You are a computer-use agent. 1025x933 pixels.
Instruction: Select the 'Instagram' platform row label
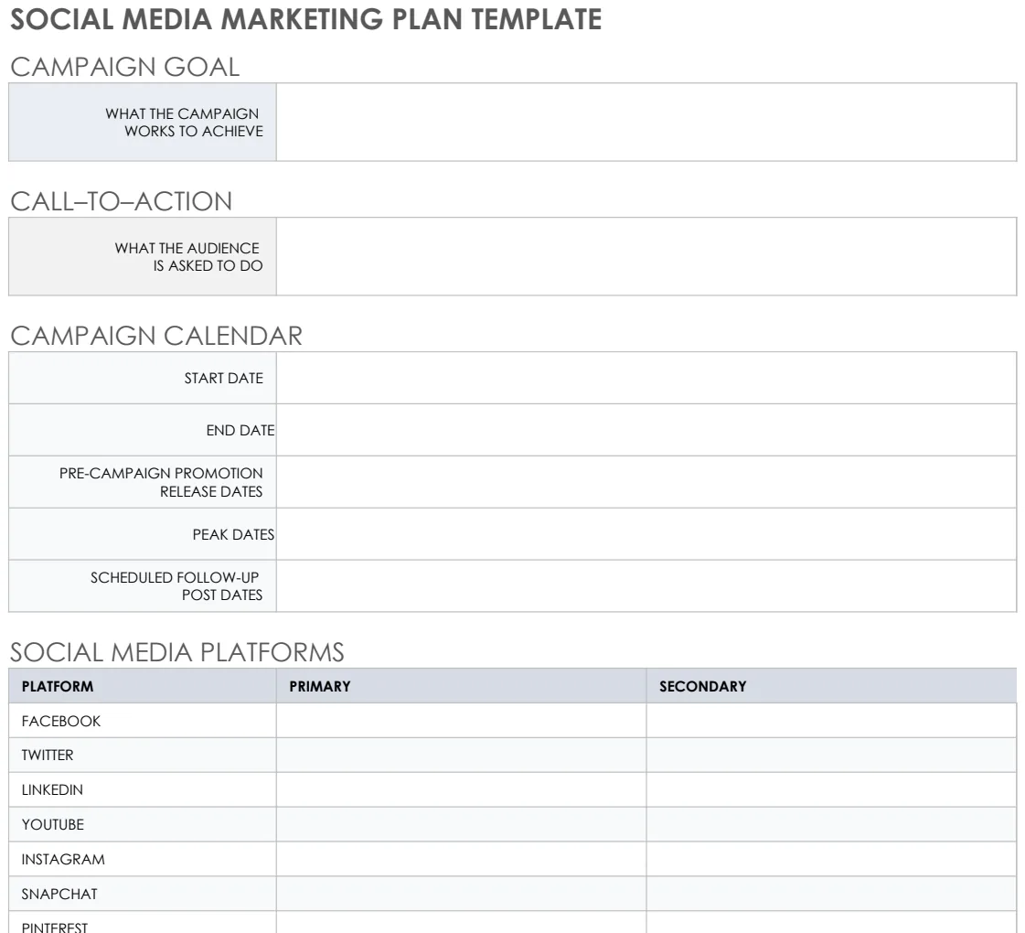pos(63,859)
